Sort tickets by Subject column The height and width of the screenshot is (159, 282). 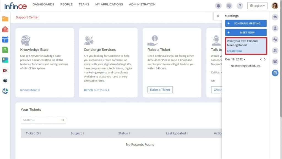77,133
